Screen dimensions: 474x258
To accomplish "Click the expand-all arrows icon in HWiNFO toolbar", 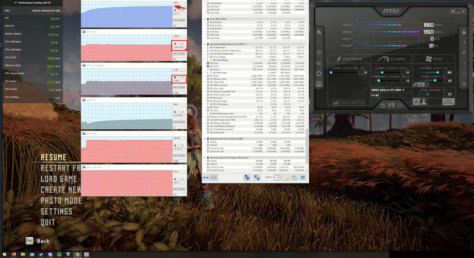I will 206,177.
